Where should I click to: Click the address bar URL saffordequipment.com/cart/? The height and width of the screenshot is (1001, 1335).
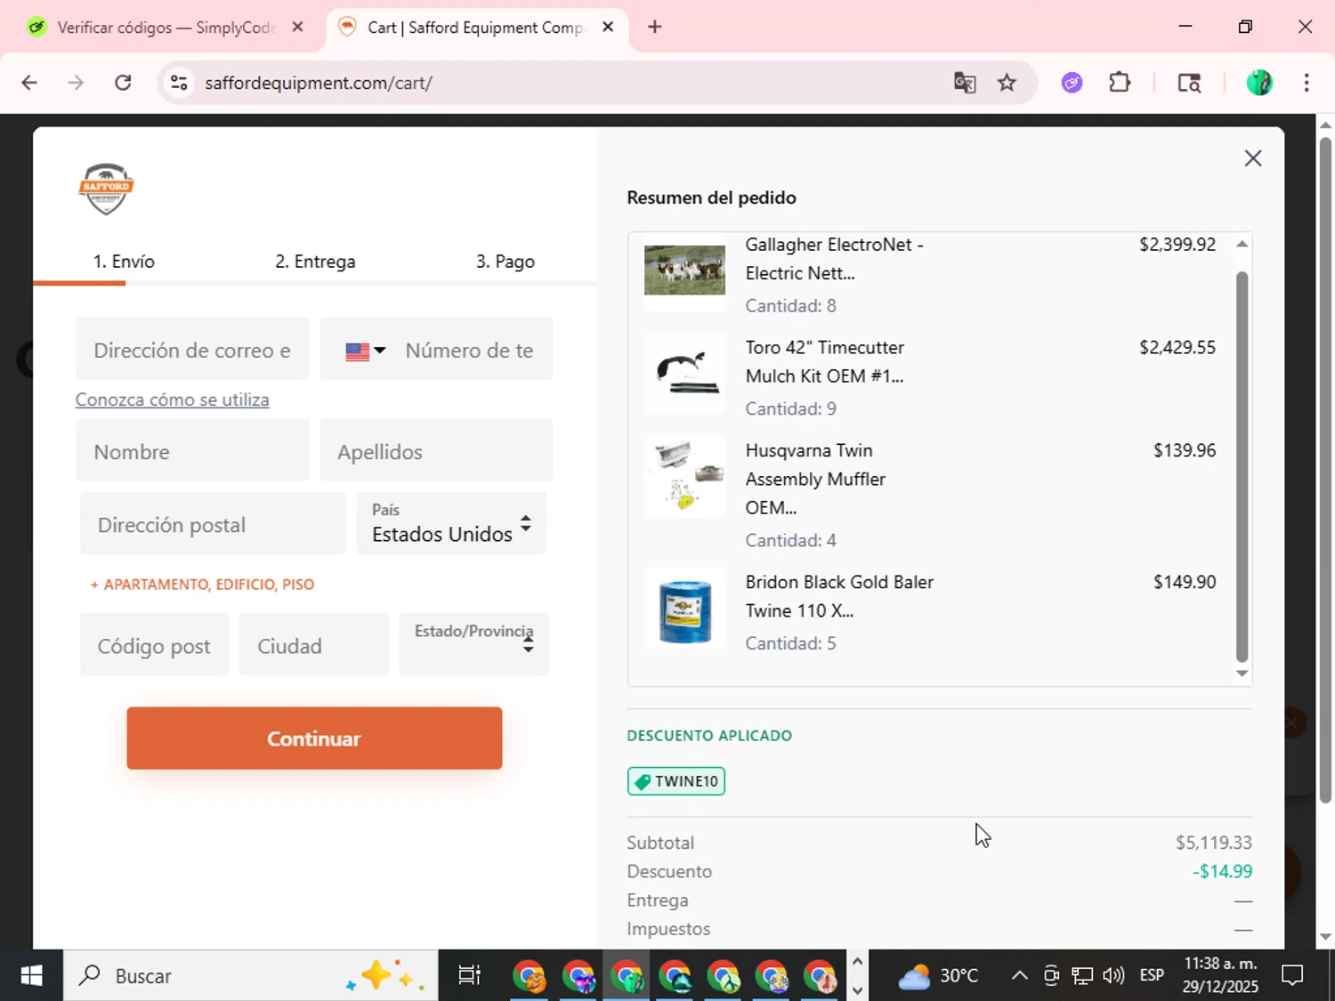(x=319, y=83)
